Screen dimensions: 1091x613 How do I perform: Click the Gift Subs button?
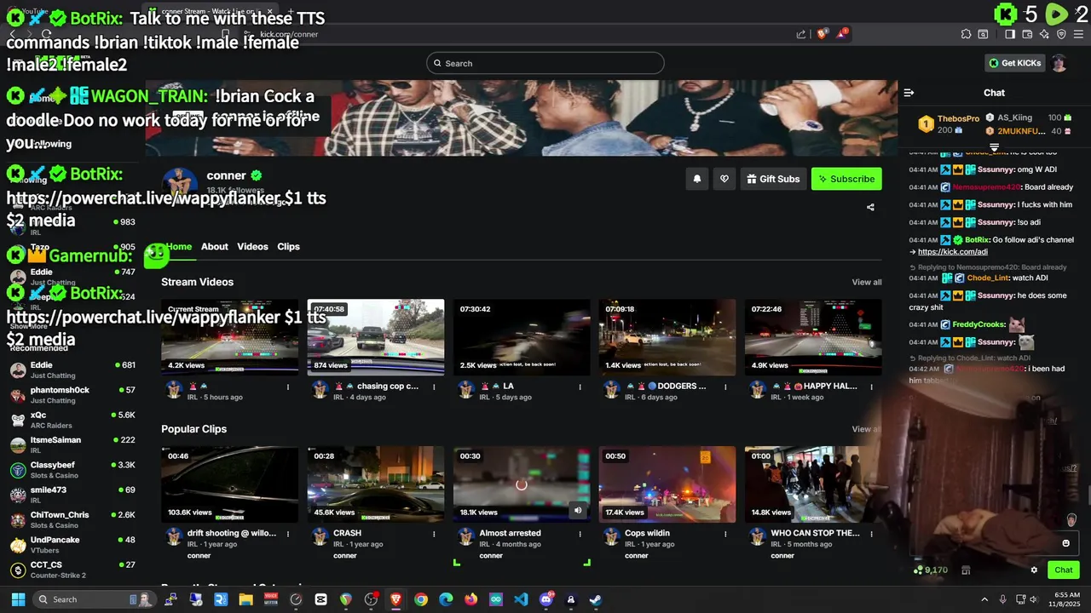773,179
